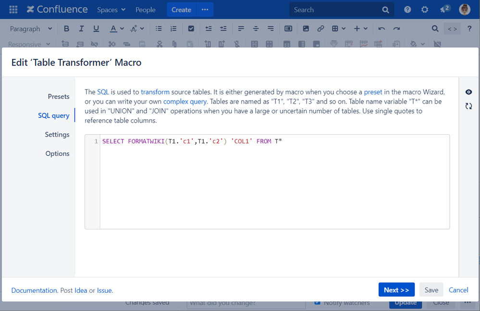This screenshot has width=480, height=311.
Task: Open the complex query link
Action: 185,101
